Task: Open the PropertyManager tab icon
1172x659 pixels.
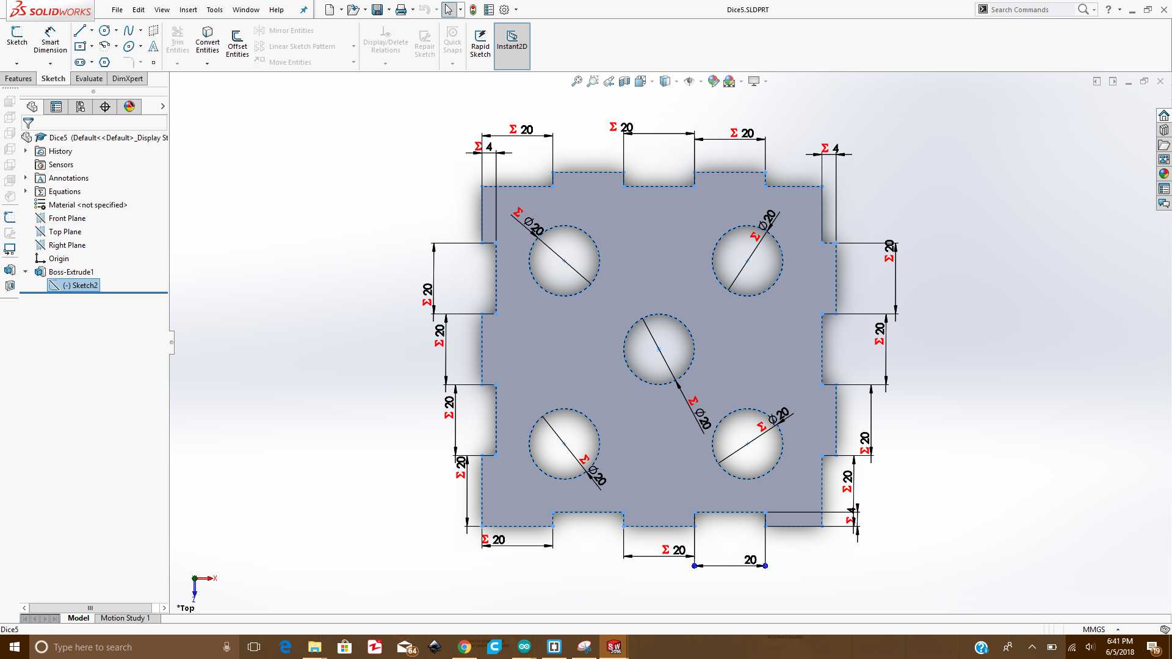Action: 56,107
